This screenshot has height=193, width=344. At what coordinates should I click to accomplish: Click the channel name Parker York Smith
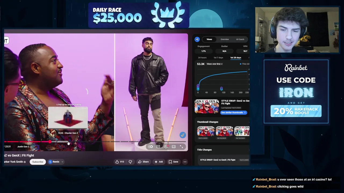click(x=13, y=162)
